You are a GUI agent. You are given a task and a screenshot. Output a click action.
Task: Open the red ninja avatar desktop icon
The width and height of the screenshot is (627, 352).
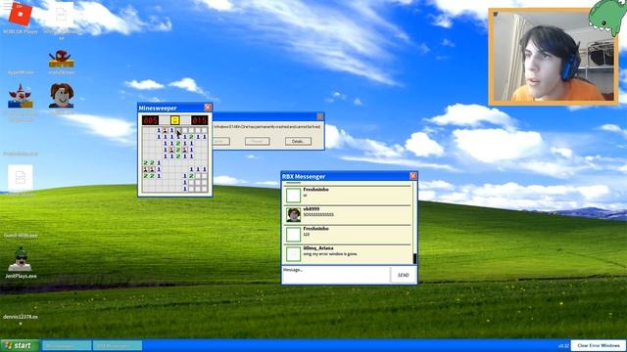point(61,59)
